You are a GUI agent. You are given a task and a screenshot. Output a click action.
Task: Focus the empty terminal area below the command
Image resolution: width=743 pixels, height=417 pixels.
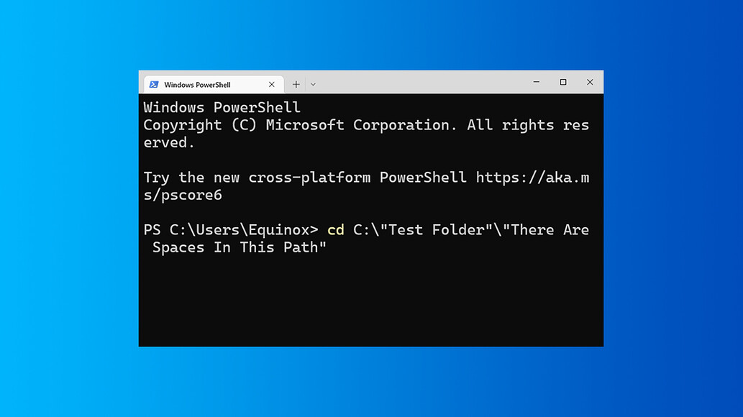(370, 302)
